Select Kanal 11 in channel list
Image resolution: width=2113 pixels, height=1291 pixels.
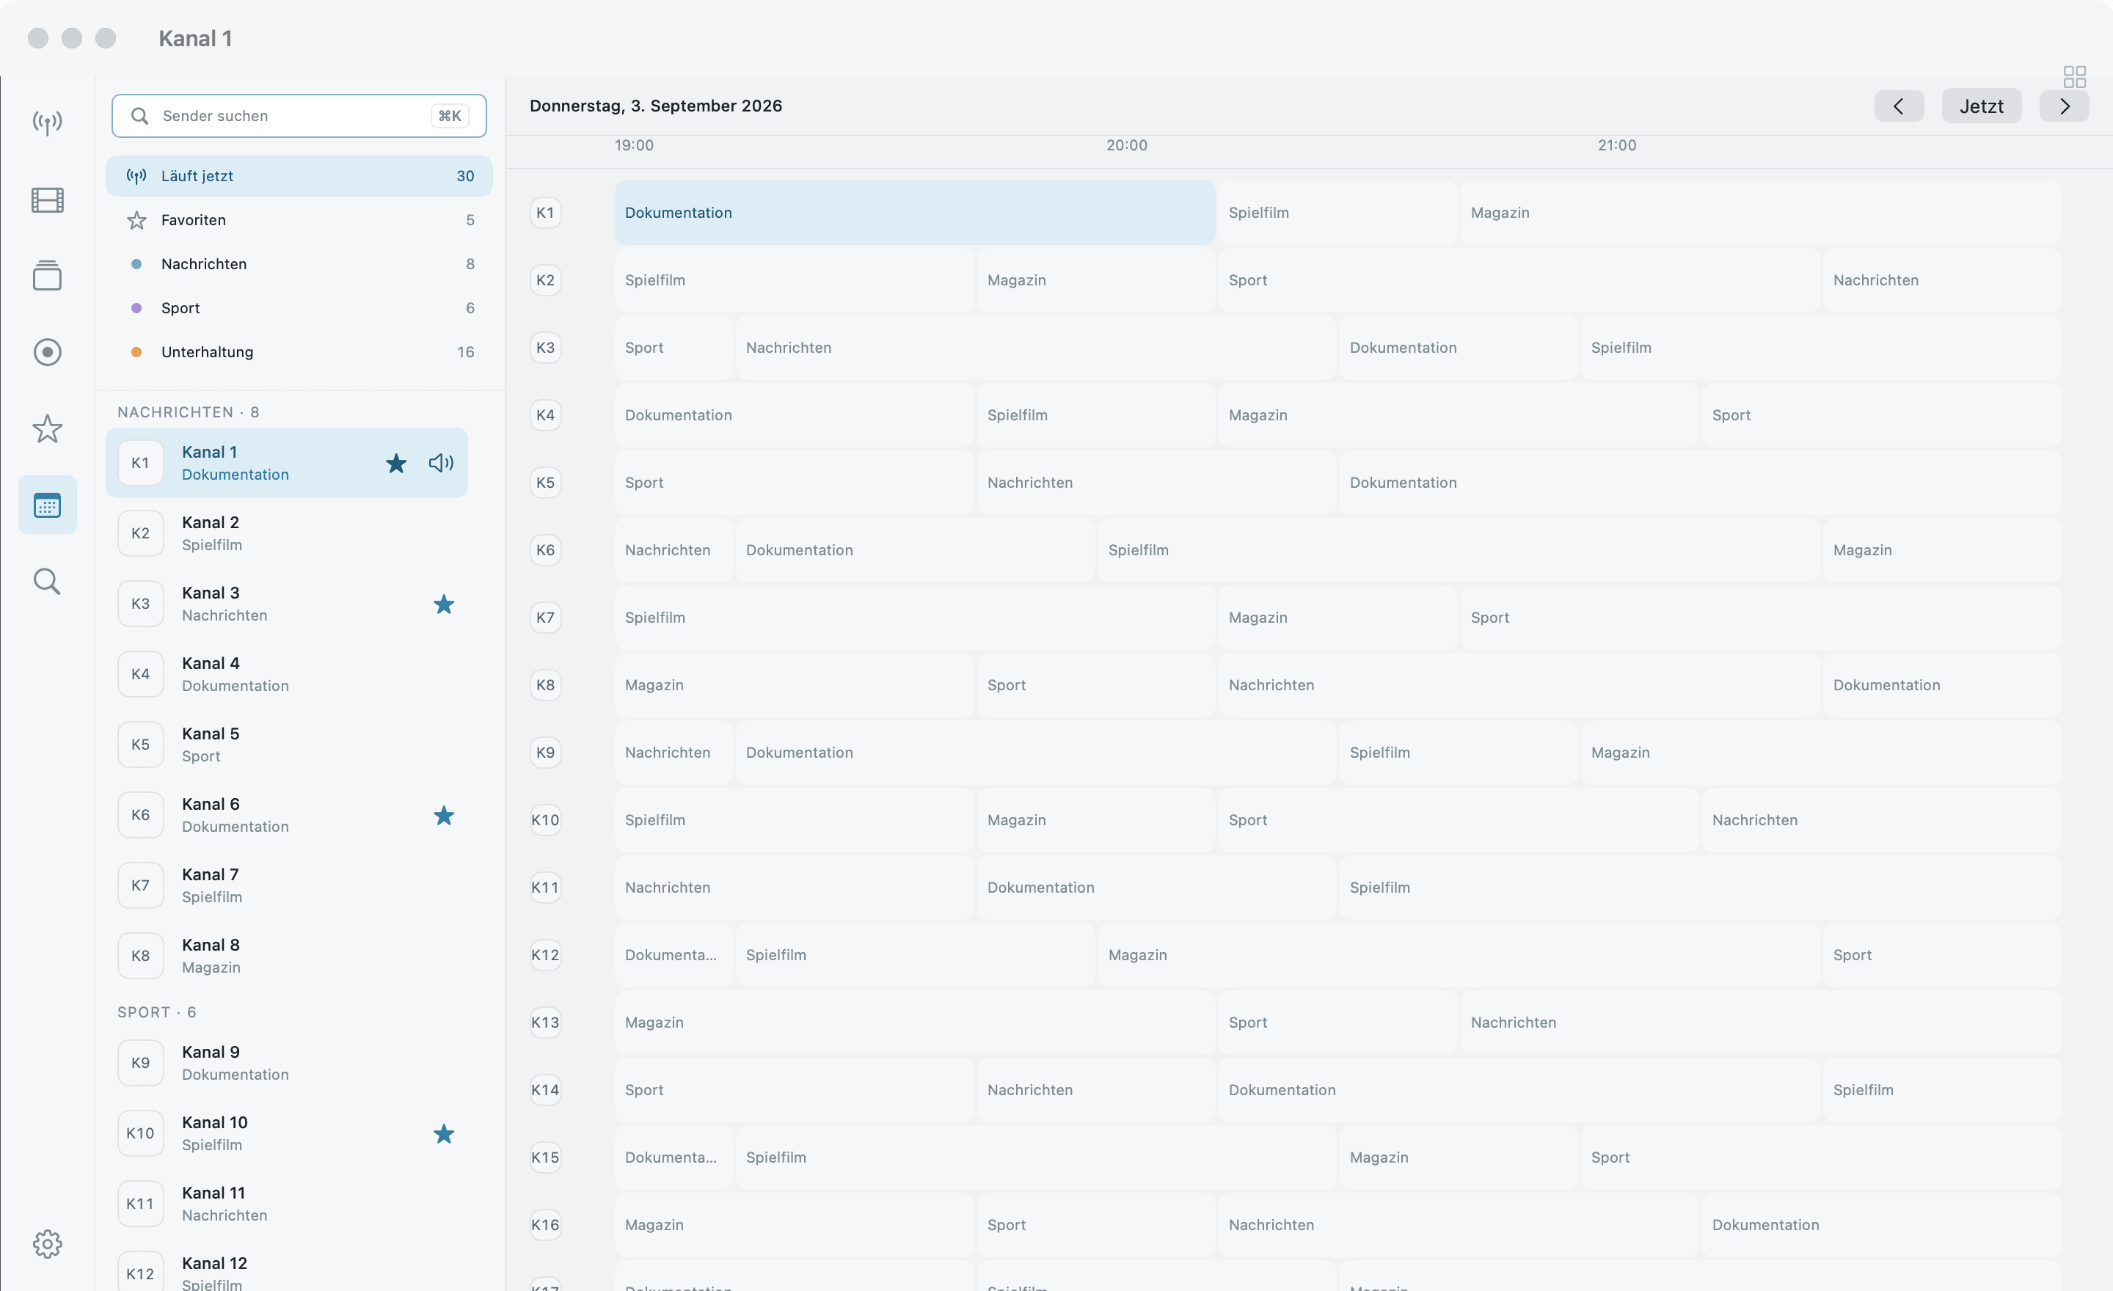click(286, 1204)
